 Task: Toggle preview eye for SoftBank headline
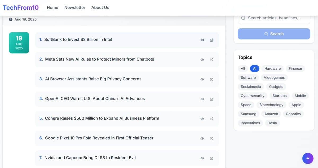tap(202, 40)
